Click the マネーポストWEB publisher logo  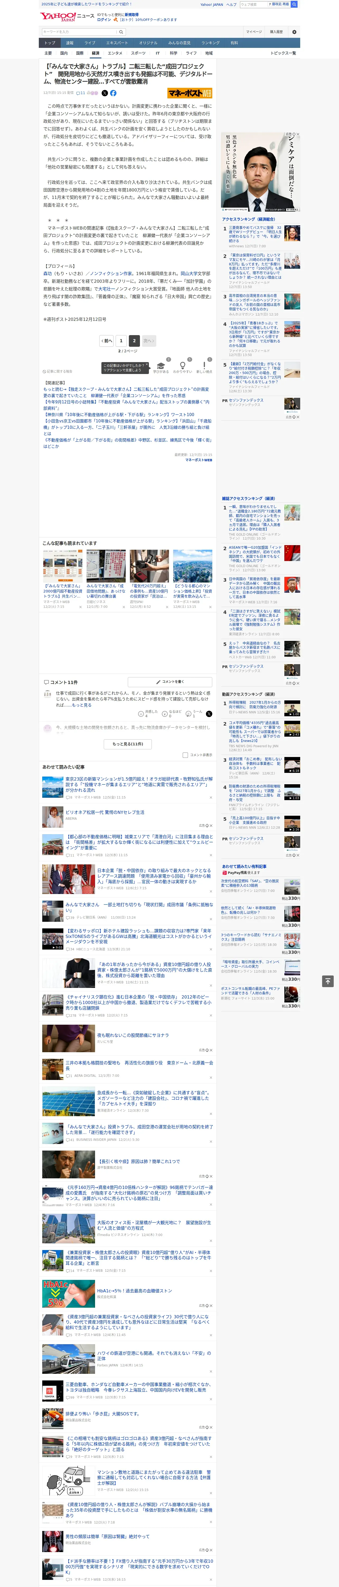coord(190,93)
